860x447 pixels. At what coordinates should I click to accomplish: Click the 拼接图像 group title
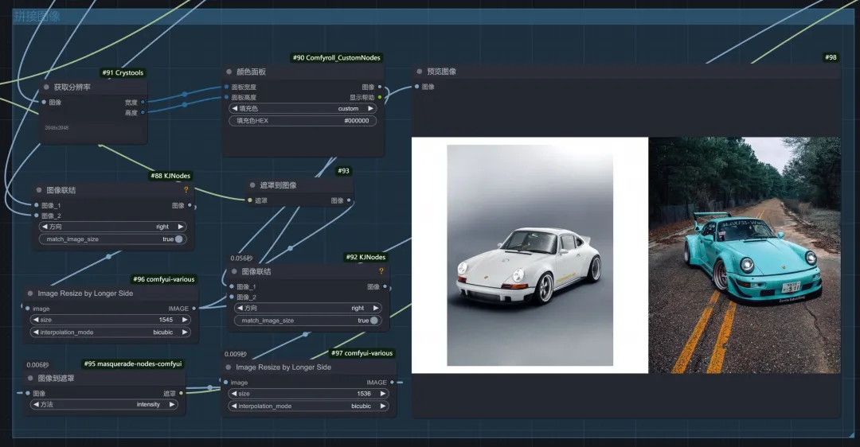click(37, 17)
